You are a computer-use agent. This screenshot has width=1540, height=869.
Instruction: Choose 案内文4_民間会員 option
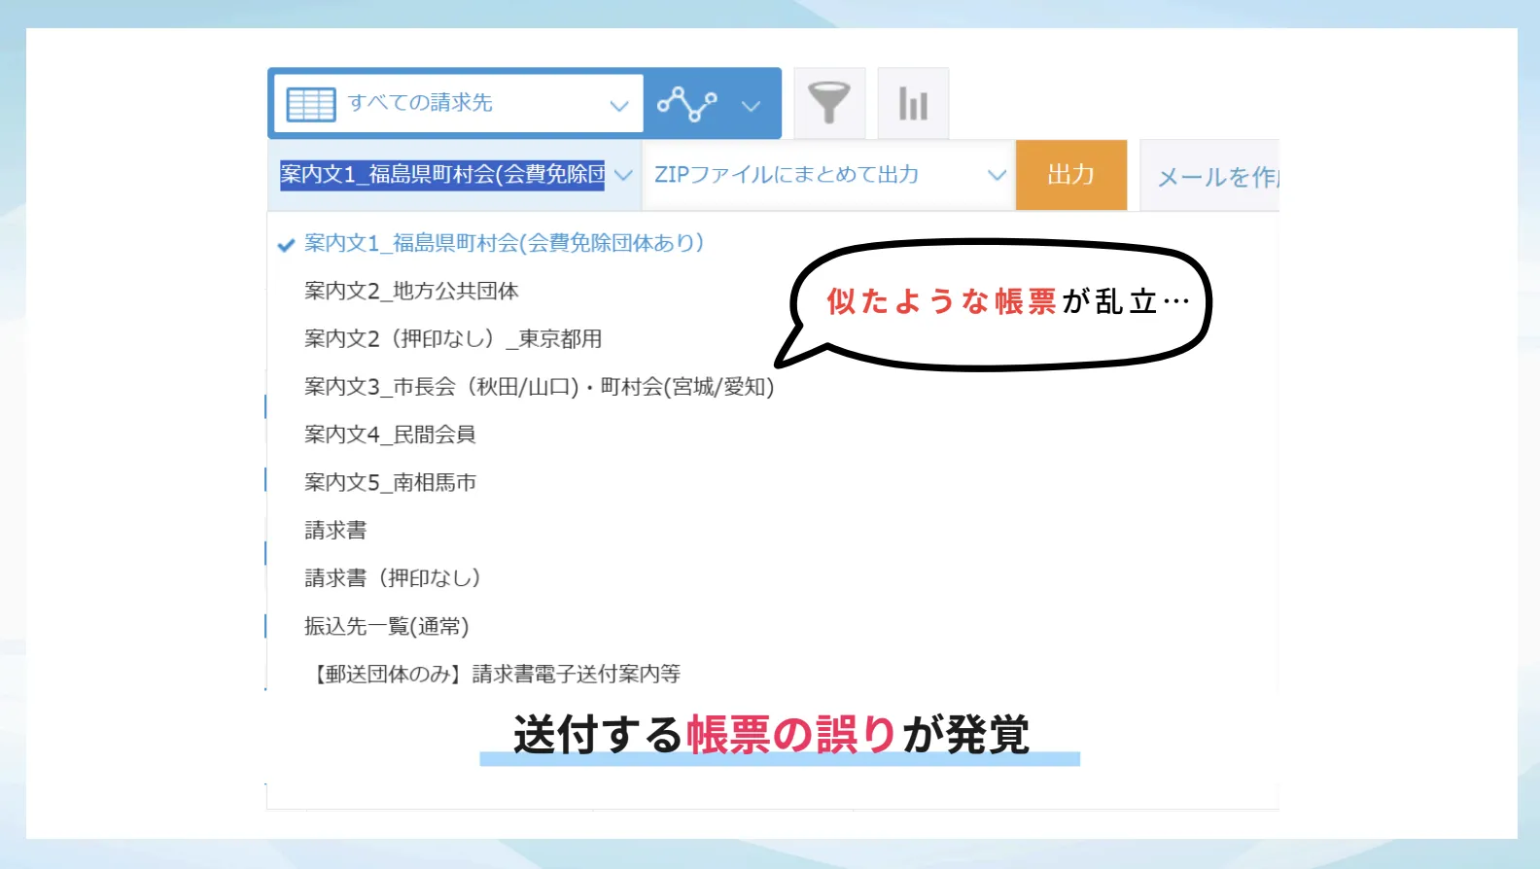coord(390,434)
